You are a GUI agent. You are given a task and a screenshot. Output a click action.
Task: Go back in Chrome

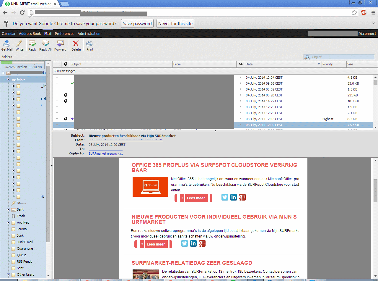pyautogui.click(x=5, y=12)
